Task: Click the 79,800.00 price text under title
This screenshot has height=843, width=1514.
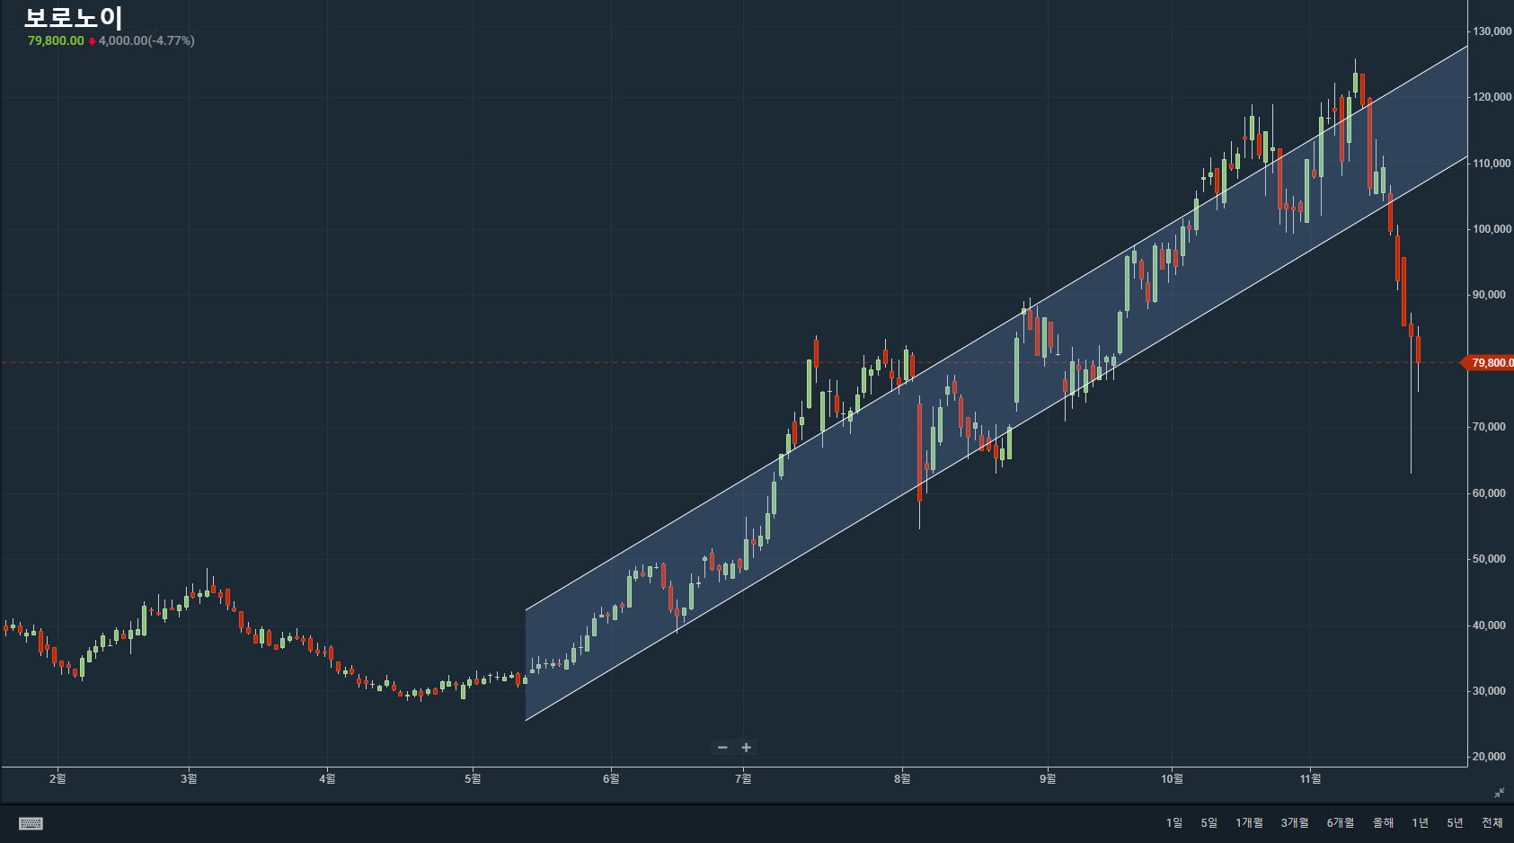Action: tap(56, 40)
